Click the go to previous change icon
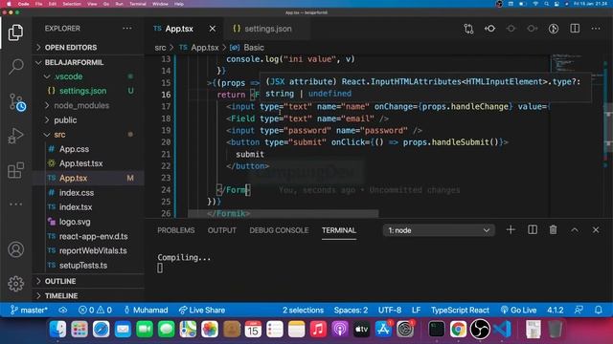The image size is (613, 344). pyautogui.click(x=489, y=29)
